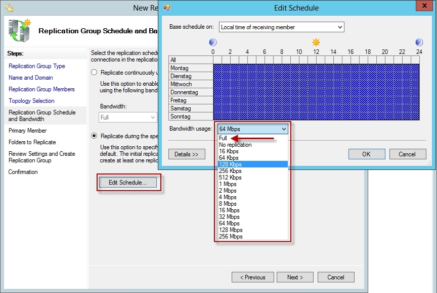
Task: Click the midnight moon icon above hour 0
Action: [x=213, y=42]
